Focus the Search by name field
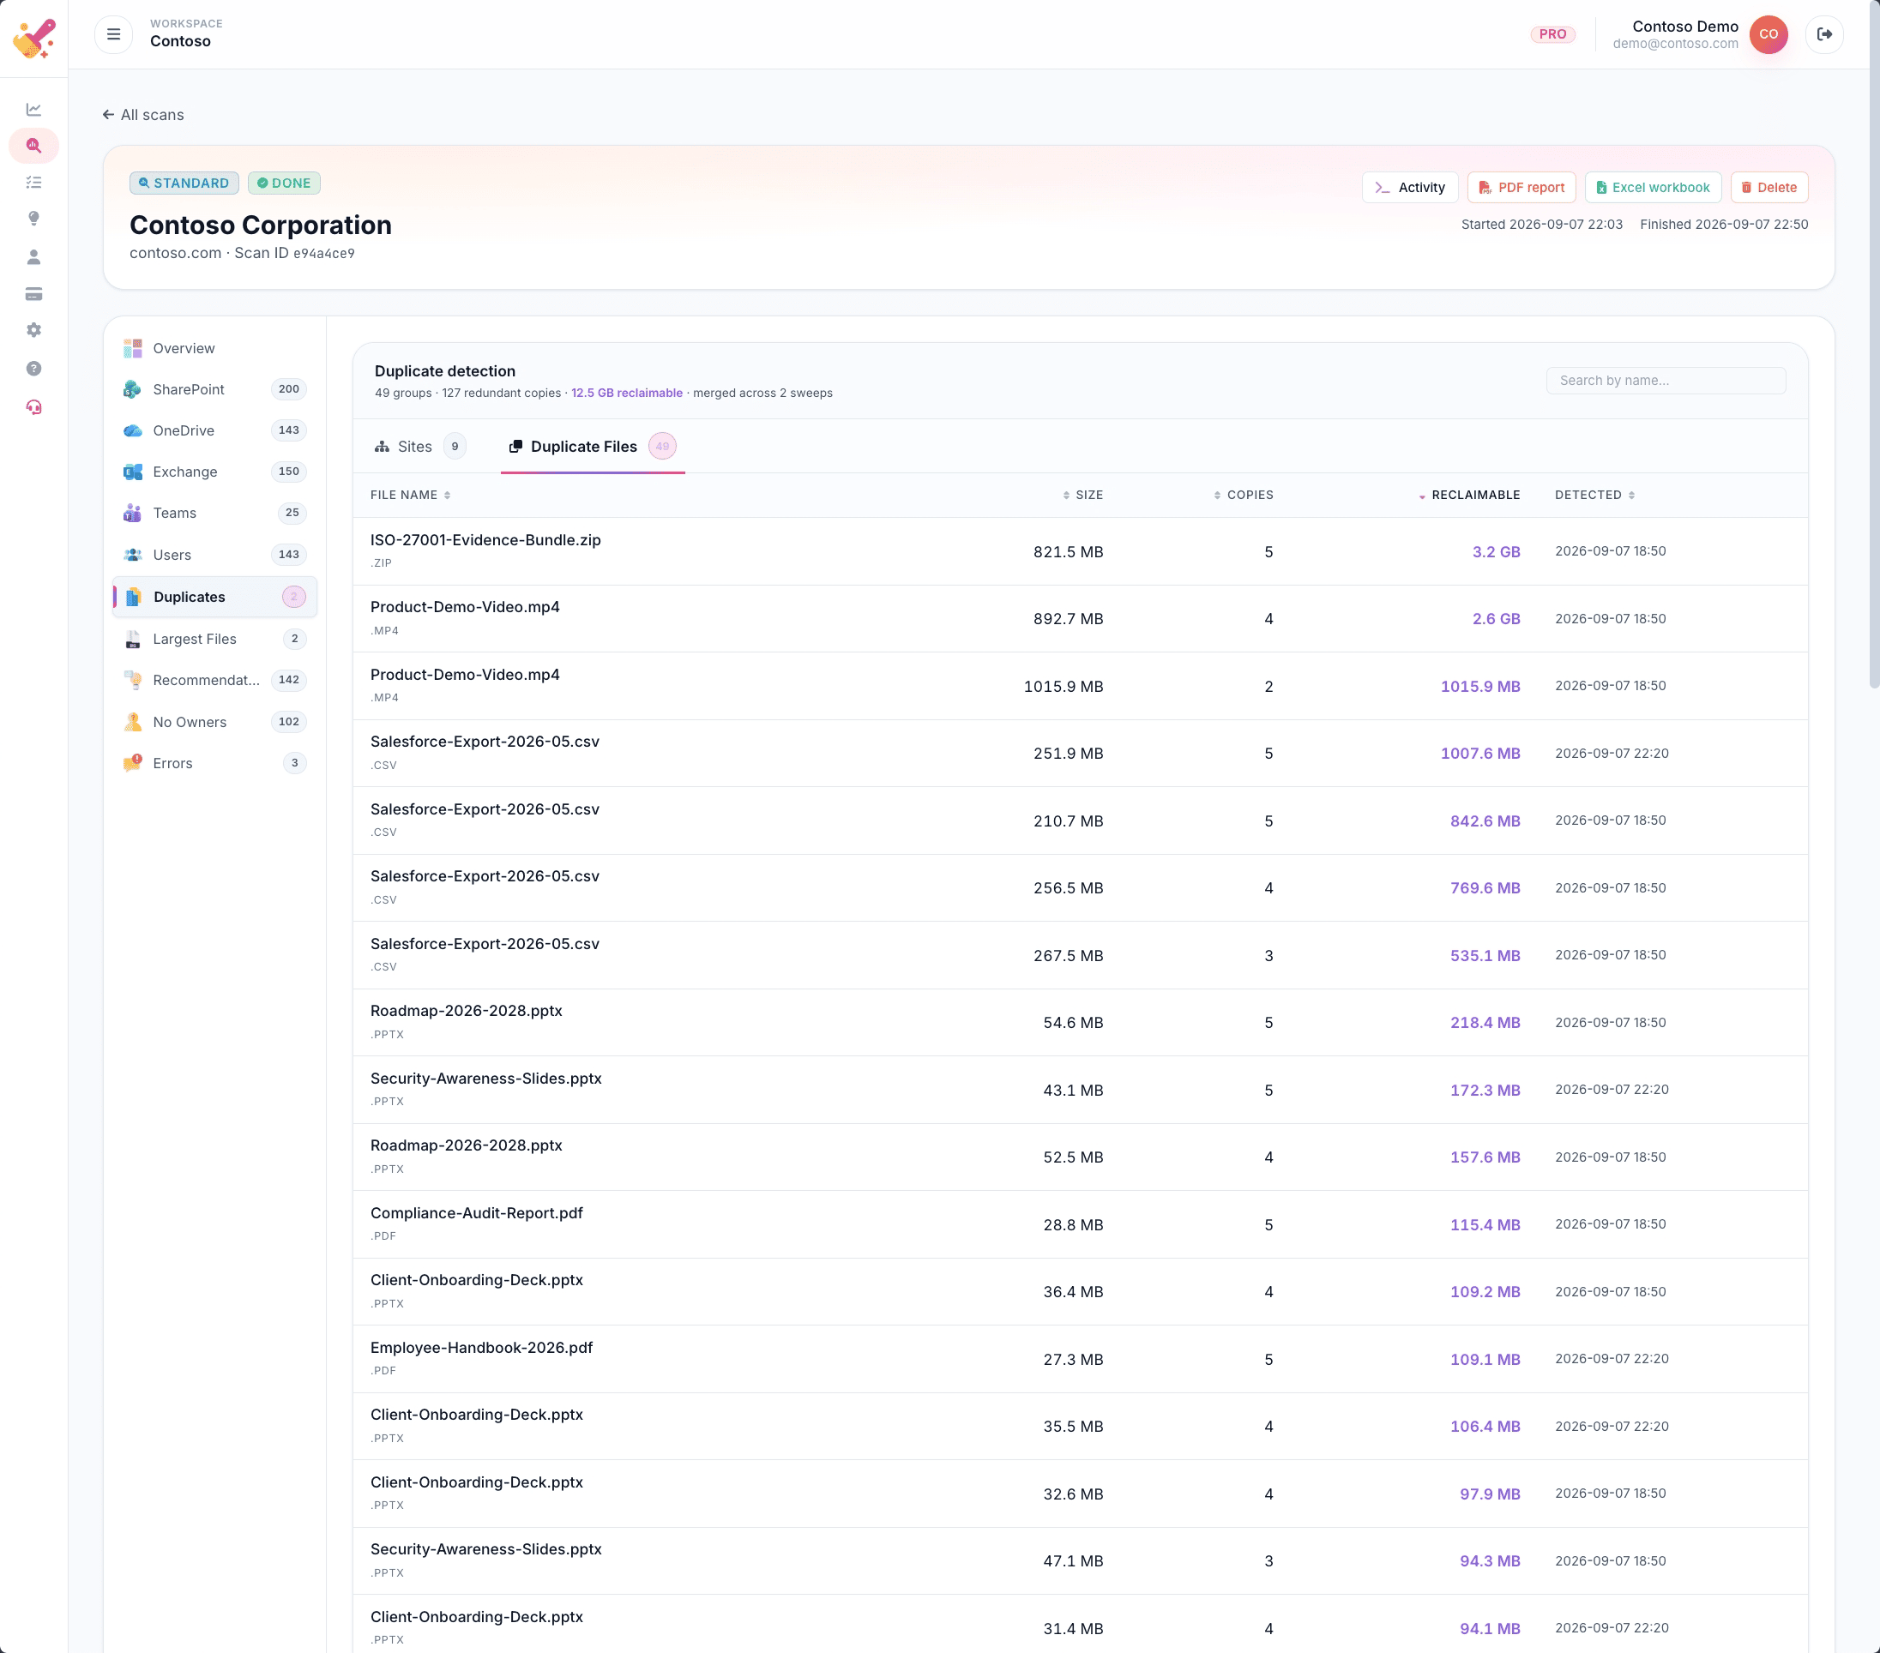 [x=1666, y=381]
